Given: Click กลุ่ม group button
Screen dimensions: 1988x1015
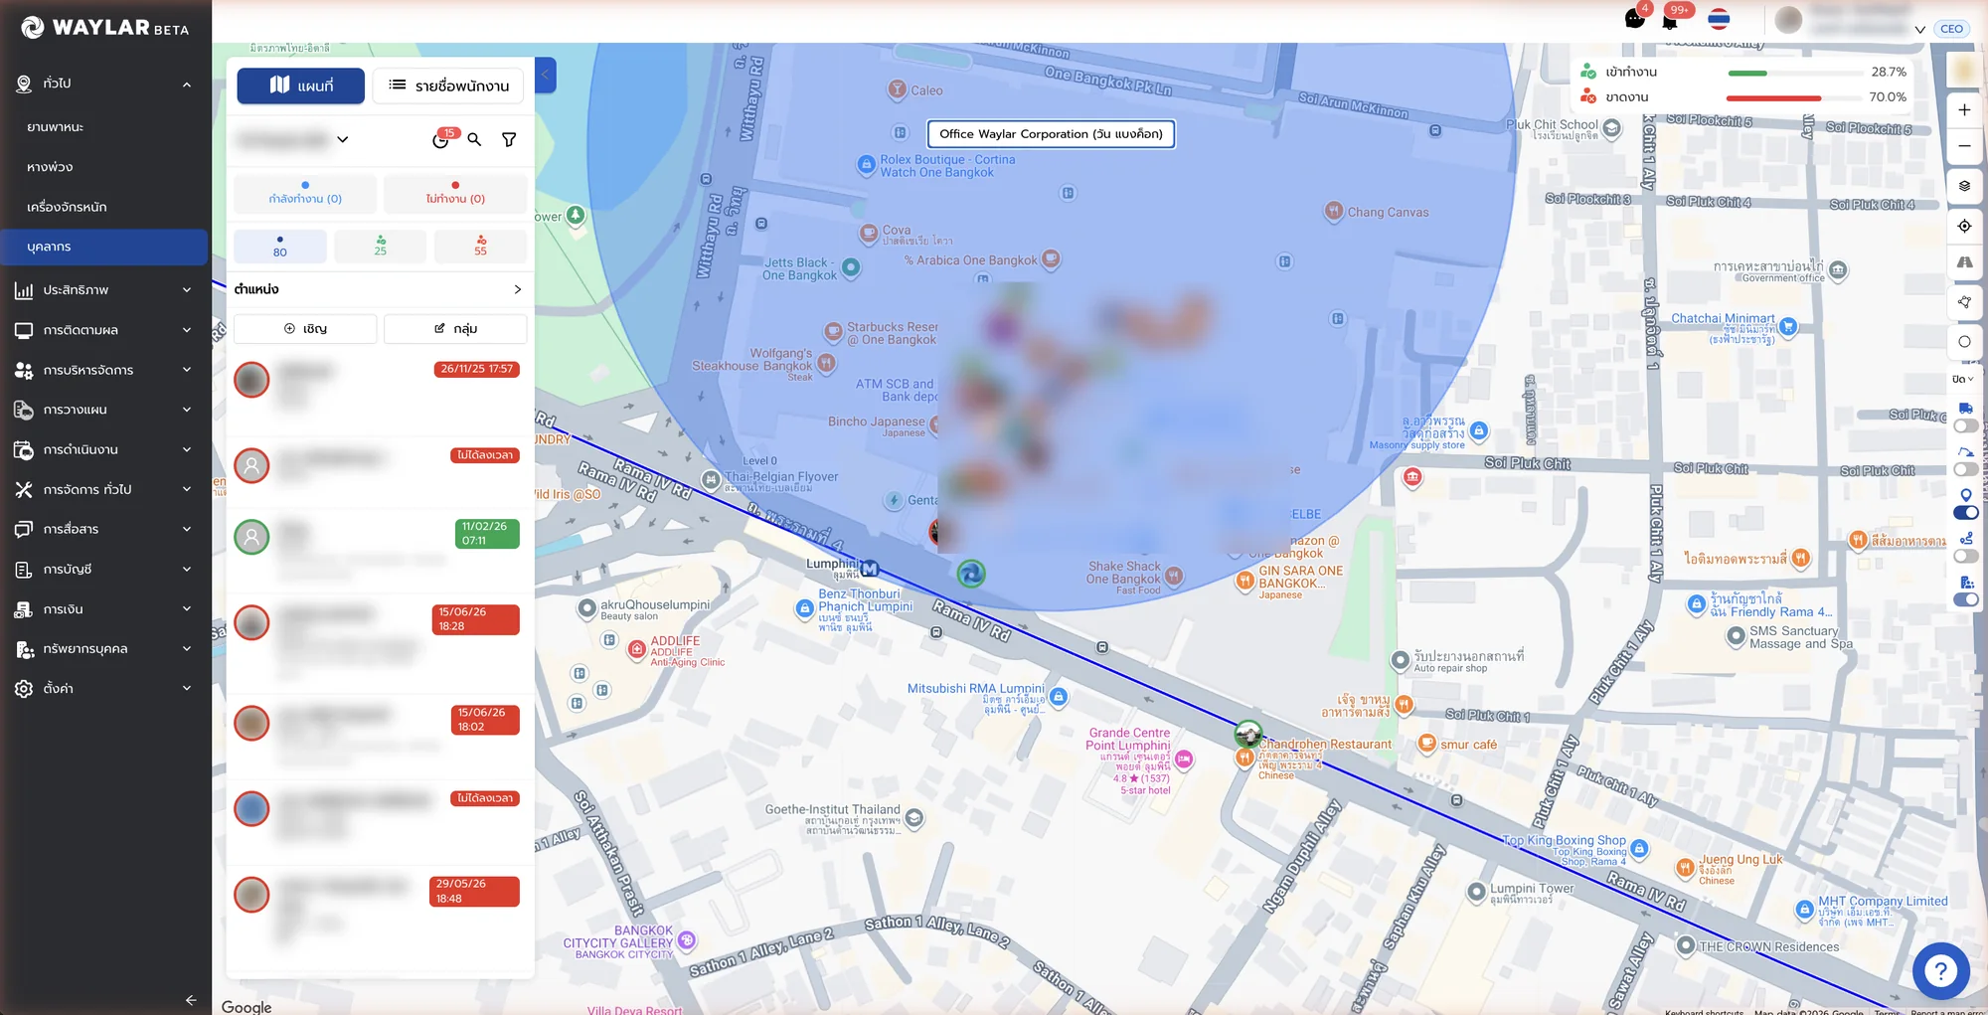Looking at the screenshot, I should coord(455,328).
